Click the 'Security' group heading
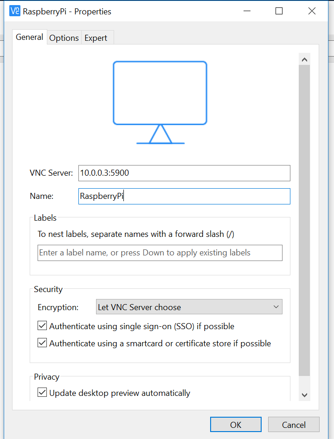Image resolution: width=334 pixels, height=439 pixels. (x=48, y=289)
